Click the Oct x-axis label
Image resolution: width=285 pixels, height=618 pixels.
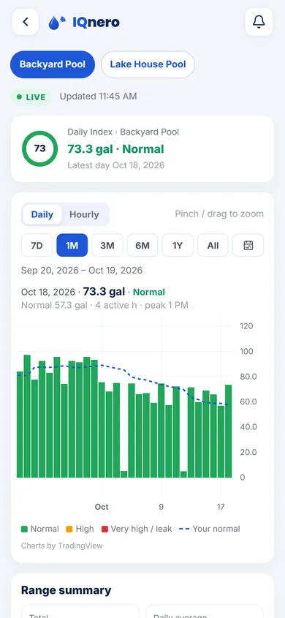[102, 507]
